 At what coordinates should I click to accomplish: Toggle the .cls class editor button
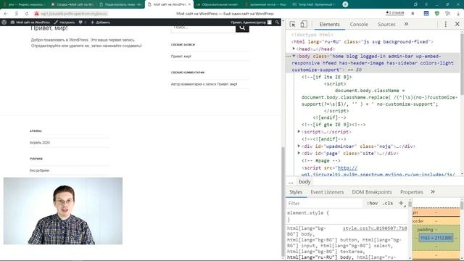click(x=388, y=203)
